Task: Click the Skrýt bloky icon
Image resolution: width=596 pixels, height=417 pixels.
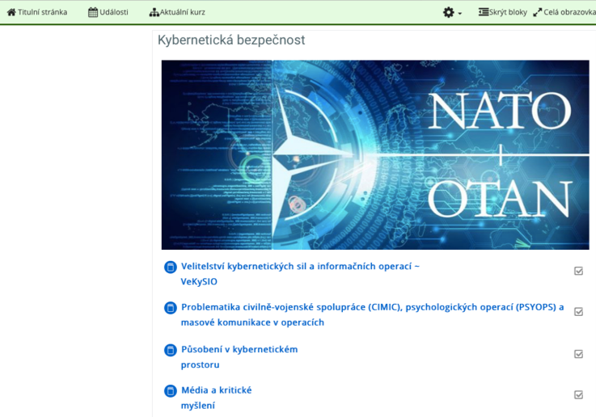Action: (484, 12)
